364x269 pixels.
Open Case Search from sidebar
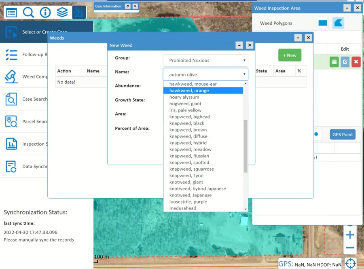tap(24, 99)
